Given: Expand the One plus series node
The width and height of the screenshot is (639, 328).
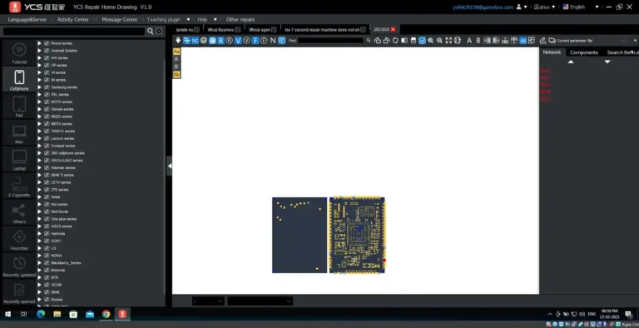Looking at the screenshot, I should pyautogui.click(x=40, y=219).
